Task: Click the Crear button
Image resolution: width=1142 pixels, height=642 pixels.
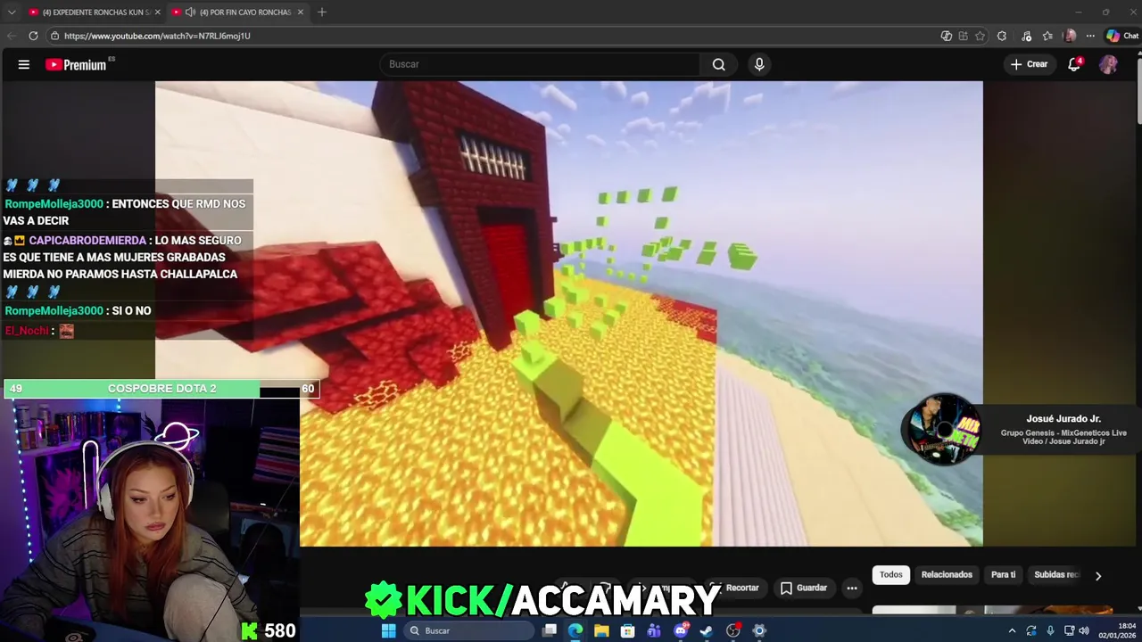Action: 1029,64
